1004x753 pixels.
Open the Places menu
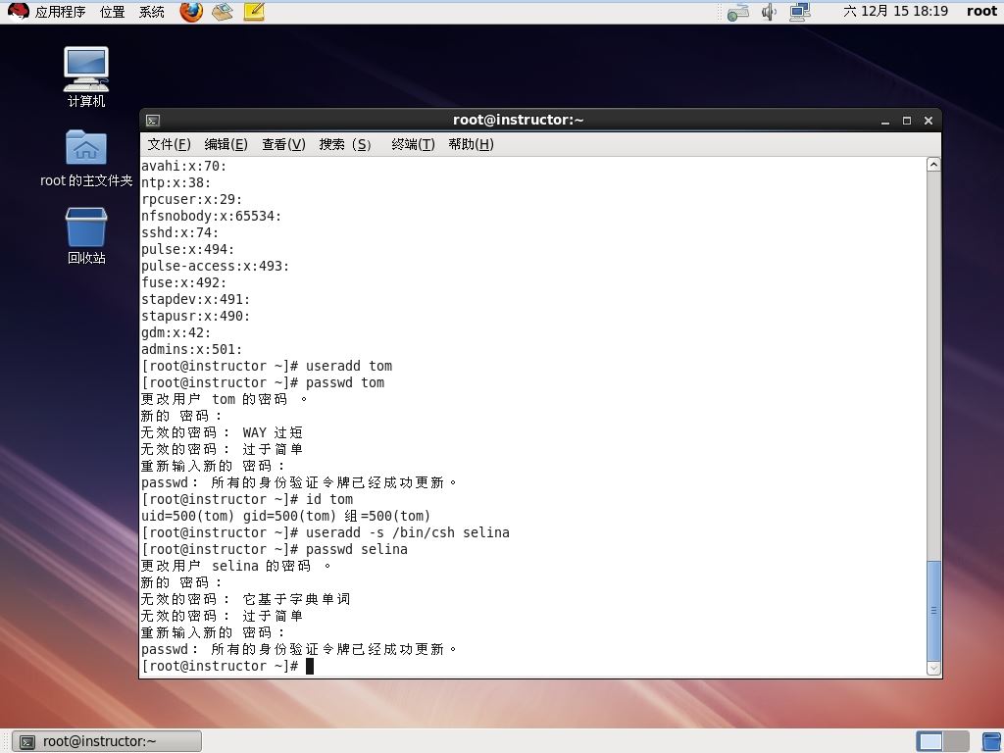tap(113, 12)
